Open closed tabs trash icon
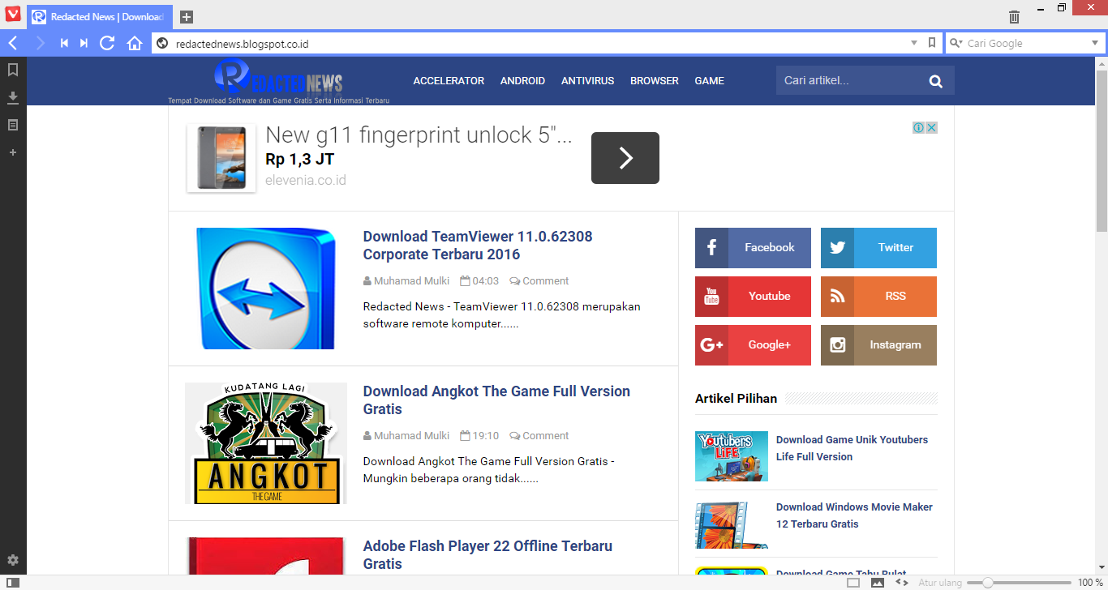This screenshot has height=590, width=1108. point(1014,17)
